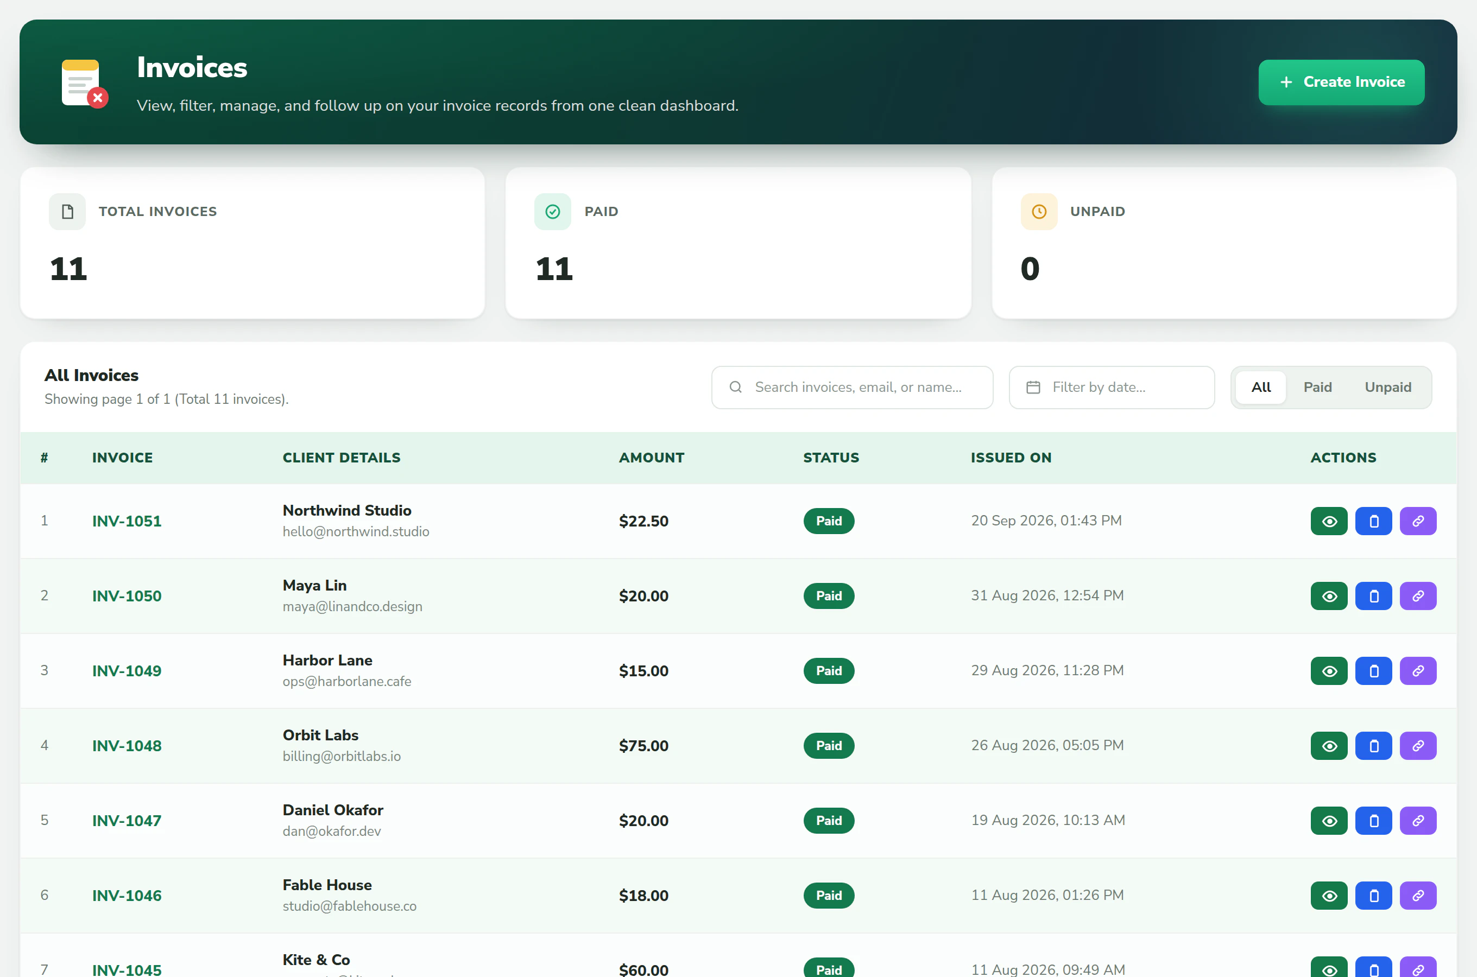Copy invoice INV-1051 using the blue clipboard icon
This screenshot has height=977, width=1477.
[1373, 521]
